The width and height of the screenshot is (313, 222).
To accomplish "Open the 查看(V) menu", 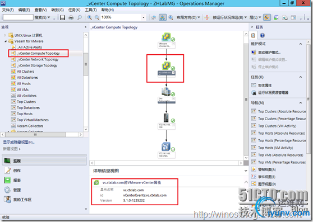I will (x=40, y=10).
